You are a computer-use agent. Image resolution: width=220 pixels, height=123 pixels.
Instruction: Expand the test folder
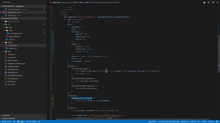point(9,52)
